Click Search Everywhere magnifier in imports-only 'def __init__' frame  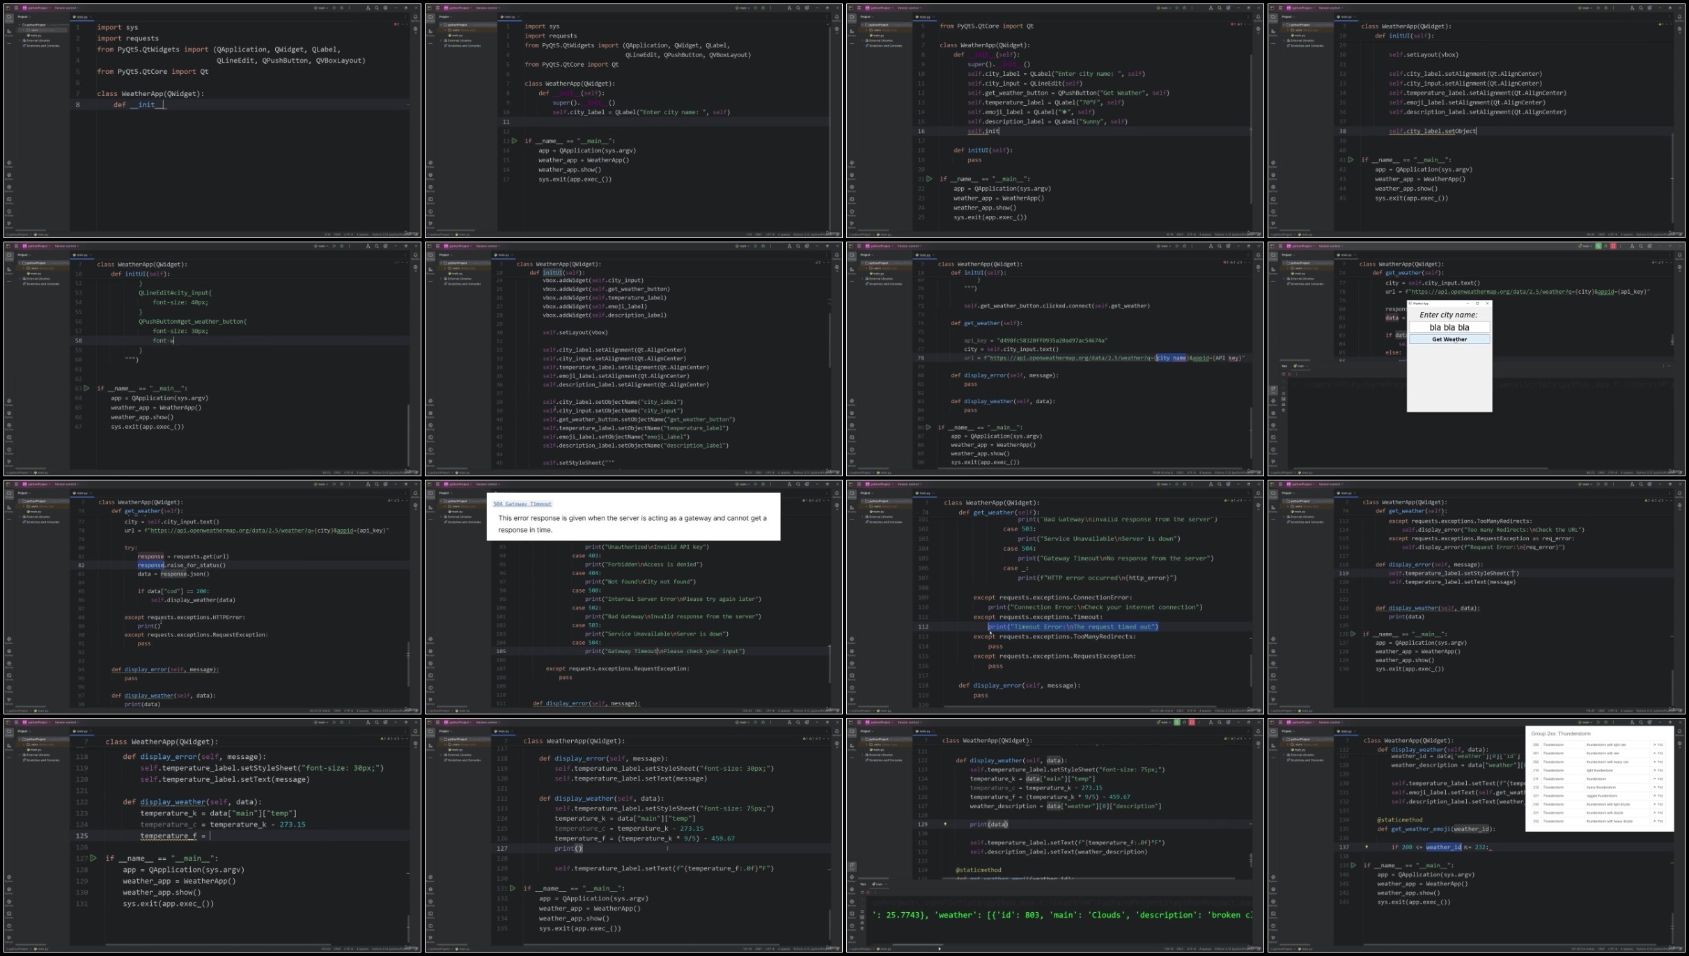click(377, 8)
